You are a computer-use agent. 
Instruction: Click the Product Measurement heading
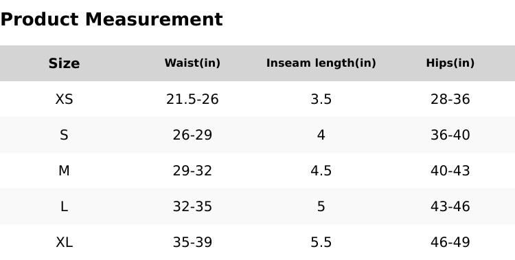click(x=112, y=19)
